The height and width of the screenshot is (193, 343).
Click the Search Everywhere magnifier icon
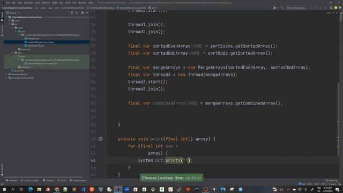point(331,8)
